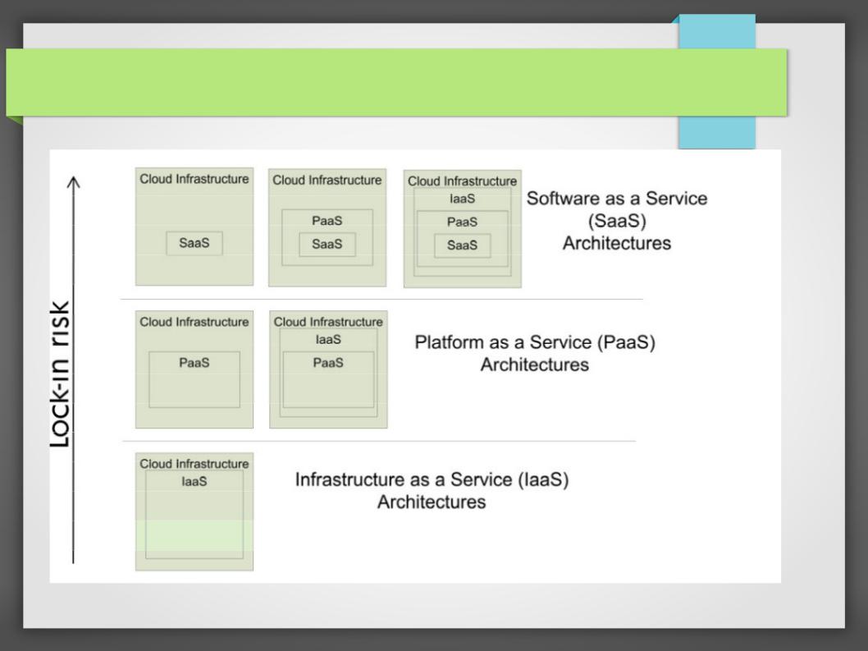Click "Cloud Infrastructure" label of IaaS/PaaS/SaaS diagram
The height and width of the screenshot is (651, 868).
pyautogui.click(x=462, y=181)
